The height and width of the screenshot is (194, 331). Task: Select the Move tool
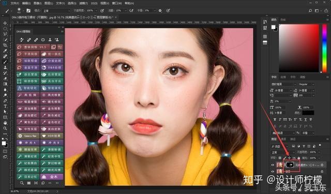pos(5,23)
